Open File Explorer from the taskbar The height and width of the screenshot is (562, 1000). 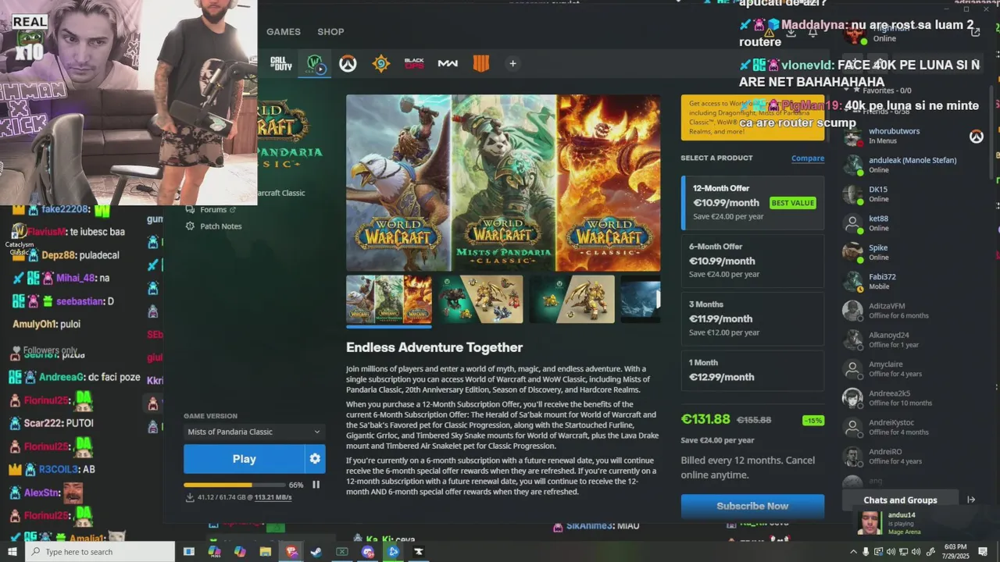266,552
